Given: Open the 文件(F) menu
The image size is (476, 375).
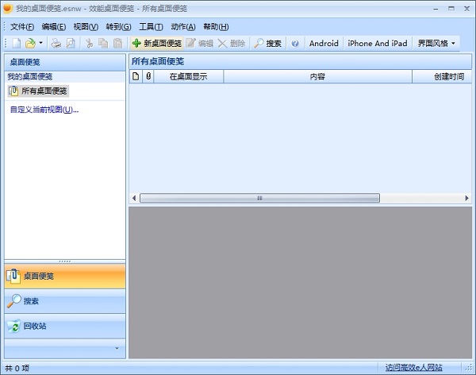Looking at the screenshot, I should tap(22, 26).
